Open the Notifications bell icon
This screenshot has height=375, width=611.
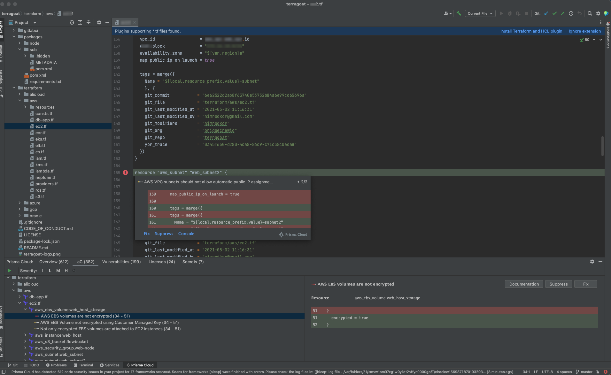(x=608, y=24)
